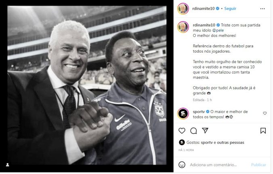273x174 pixels.
Task: Open rdinamite10 profile picture in post header
Action: (x=183, y=8)
